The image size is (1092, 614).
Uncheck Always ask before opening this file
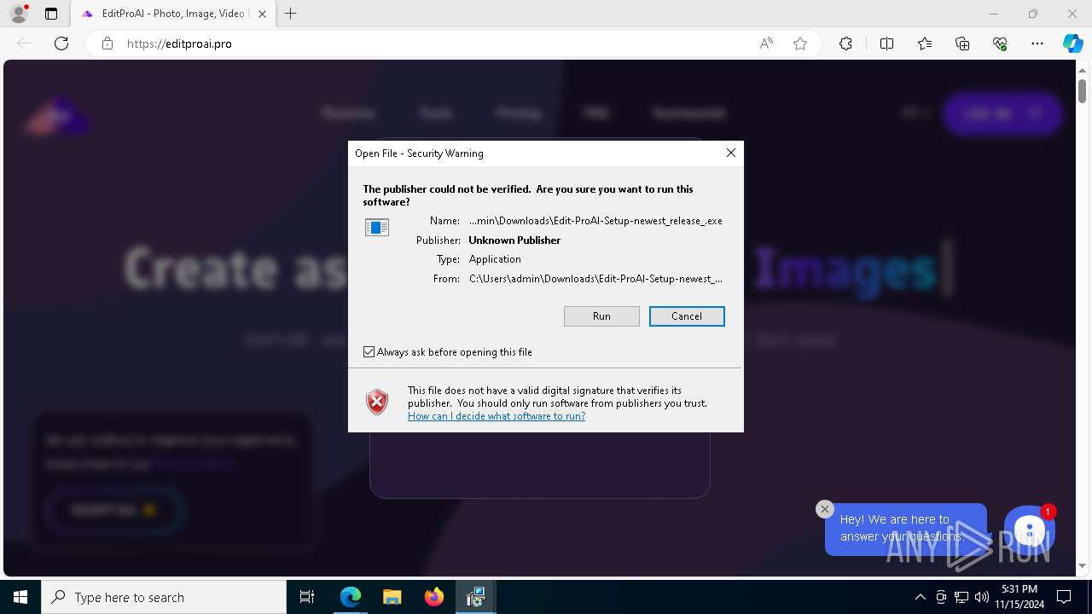click(x=369, y=352)
